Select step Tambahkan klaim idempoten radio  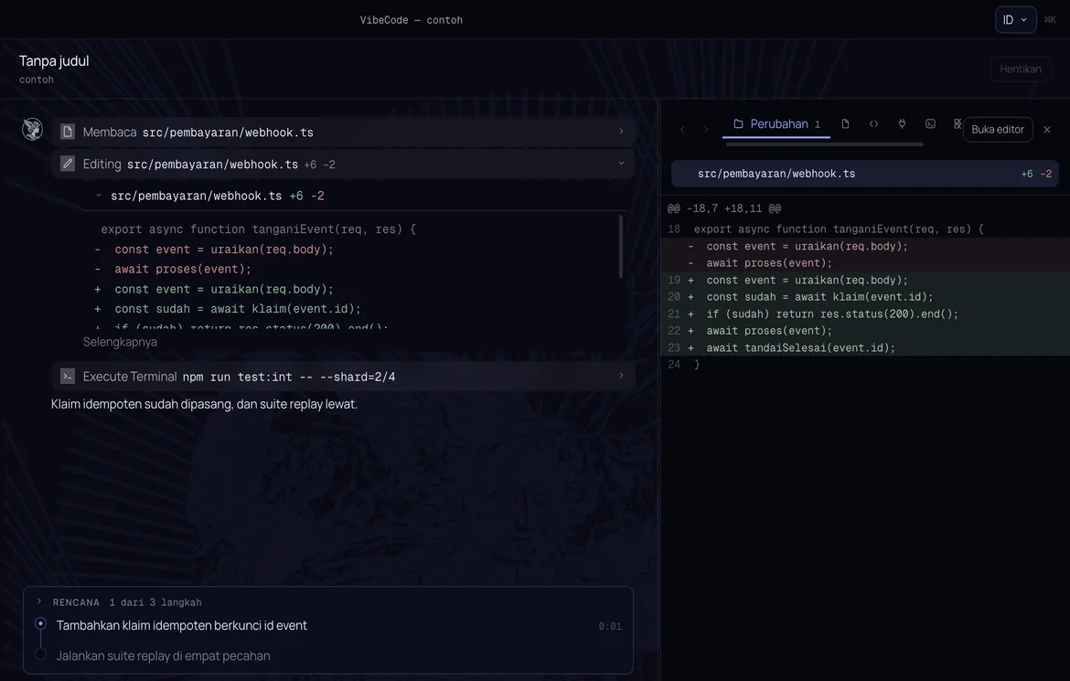pos(41,623)
